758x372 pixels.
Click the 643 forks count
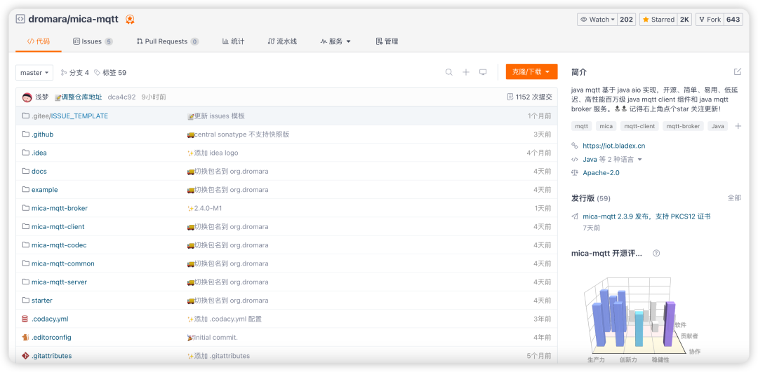coord(733,20)
